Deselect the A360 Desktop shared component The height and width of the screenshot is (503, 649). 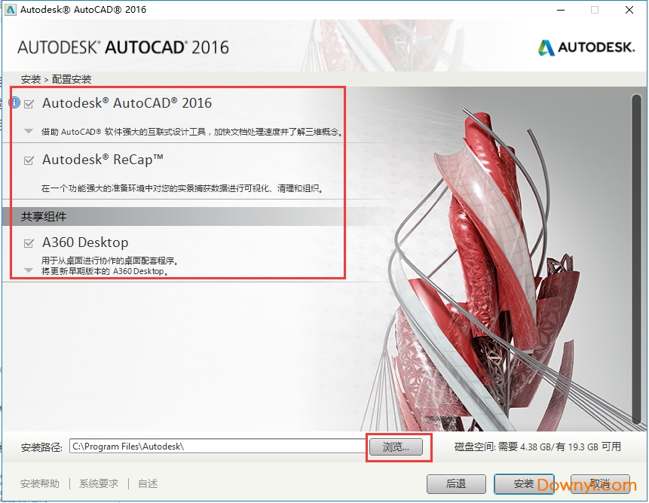(28, 242)
